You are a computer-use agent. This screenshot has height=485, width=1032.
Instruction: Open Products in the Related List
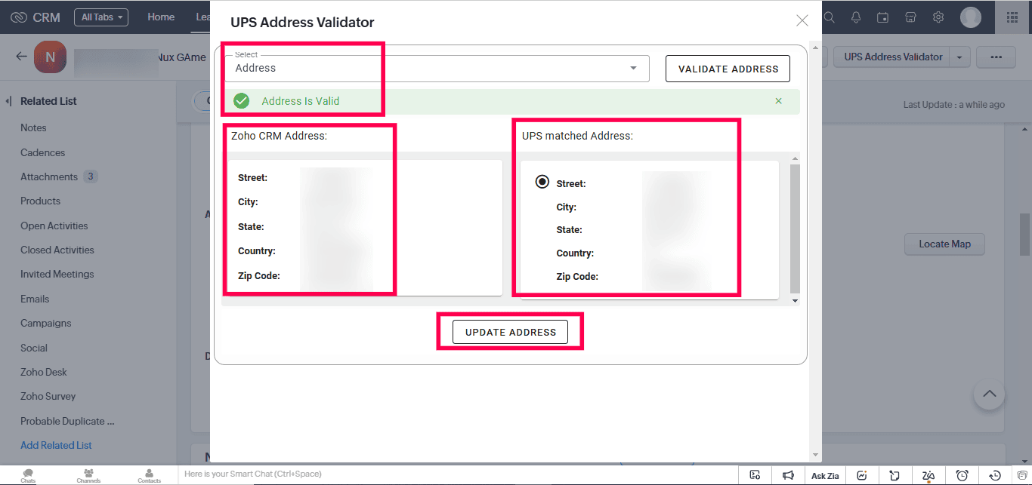40,201
